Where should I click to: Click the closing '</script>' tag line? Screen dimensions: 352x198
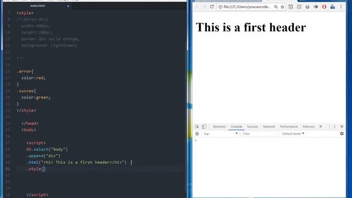(37, 195)
